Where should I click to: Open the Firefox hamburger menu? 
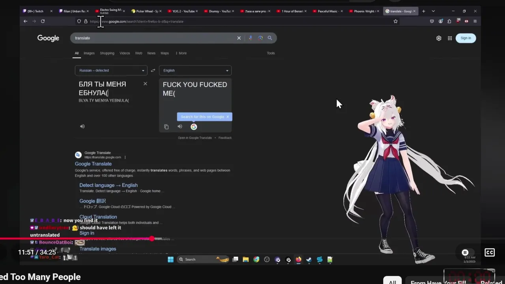coord(475,21)
